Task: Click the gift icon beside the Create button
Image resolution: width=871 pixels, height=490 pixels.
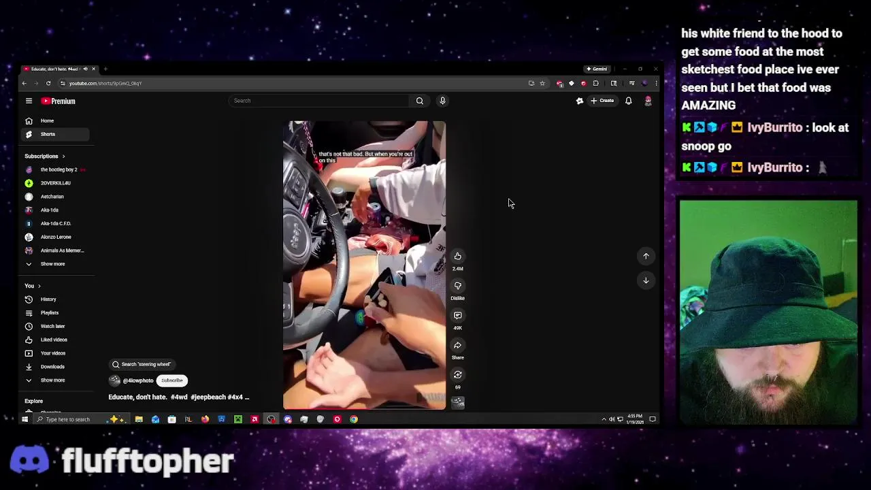Action: pos(580,101)
